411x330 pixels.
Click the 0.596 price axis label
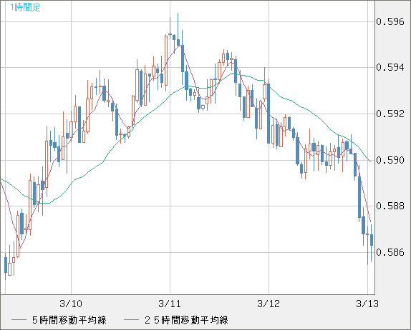(390, 21)
